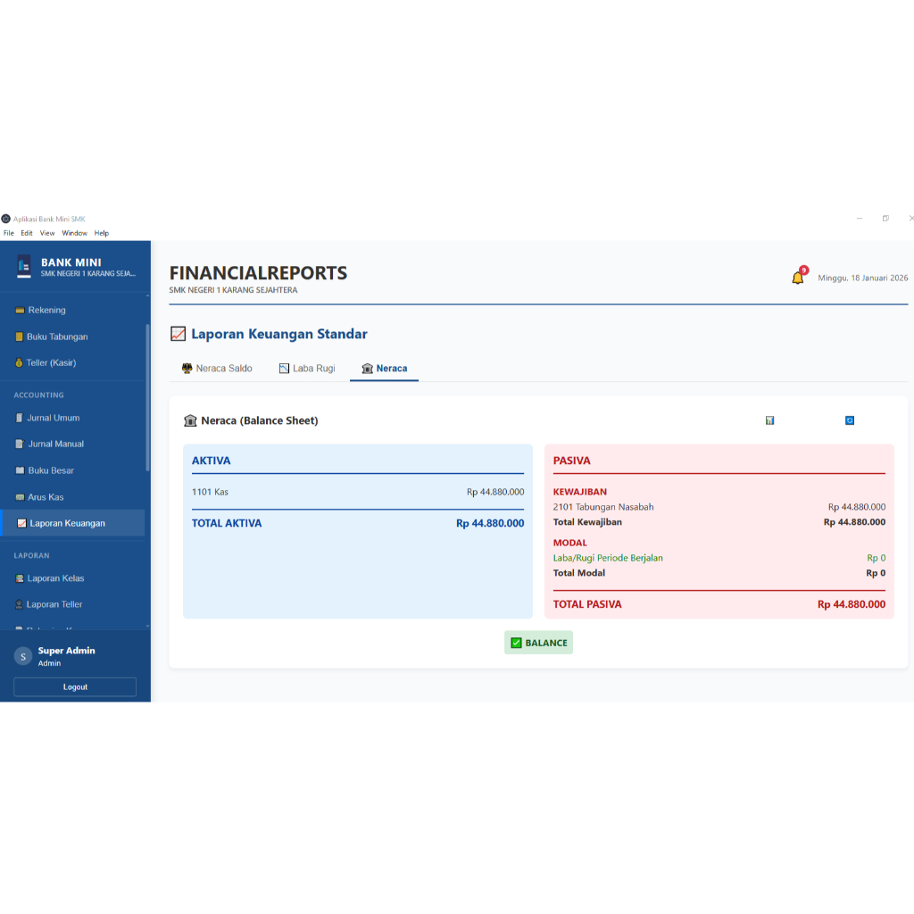Click the Super Admin user name
Image resolution: width=914 pixels, height=914 pixels.
[x=66, y=651]
